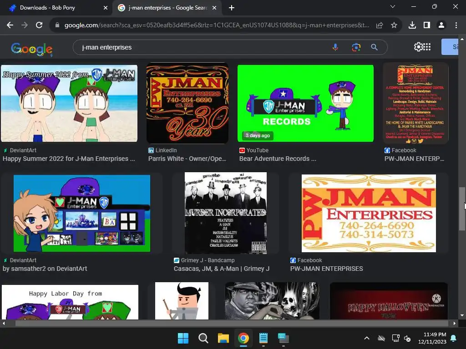Open the Chrome profile icon
This screenshot has height=349, width=466.
[441, 25]
